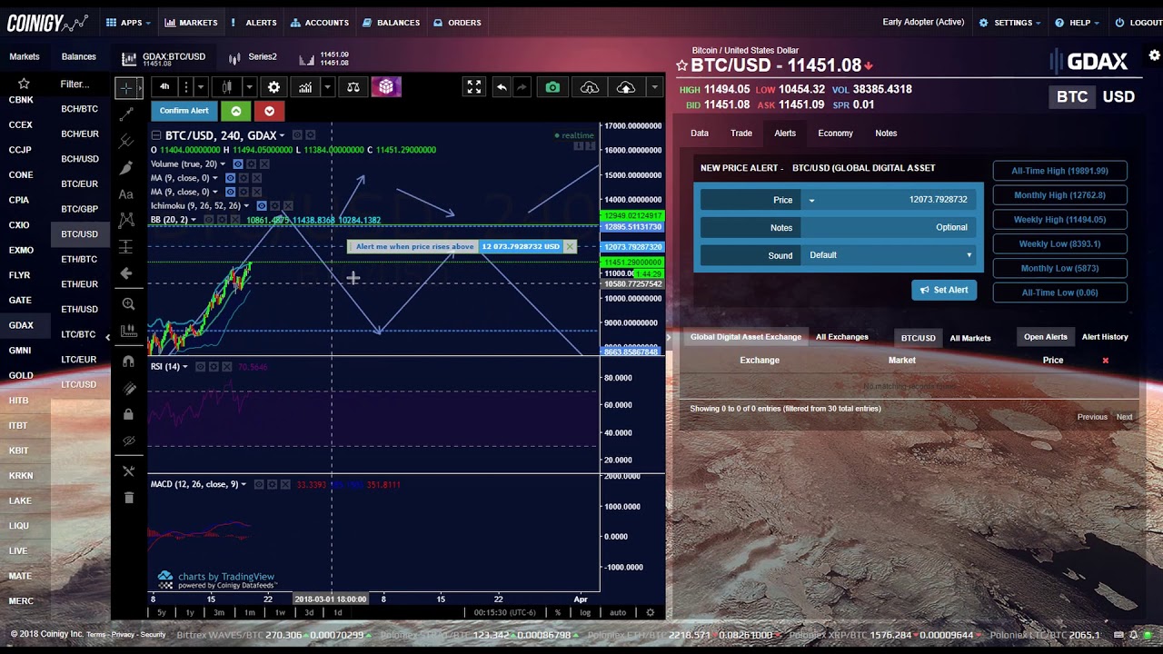Viewport: 1163px width, 654px height.
Task: Open the price condition dropdown arrow
Action: pos(811,200)
